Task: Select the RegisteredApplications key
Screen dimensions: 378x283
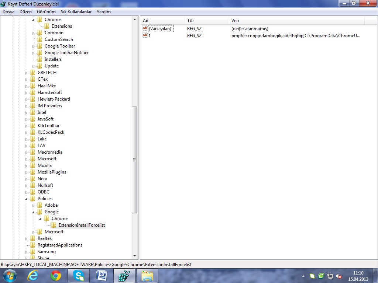Action: [x=60, y=245]
